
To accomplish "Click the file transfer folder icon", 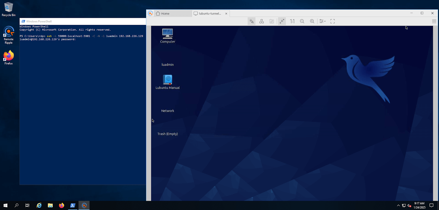I will [x=272, y=21].
